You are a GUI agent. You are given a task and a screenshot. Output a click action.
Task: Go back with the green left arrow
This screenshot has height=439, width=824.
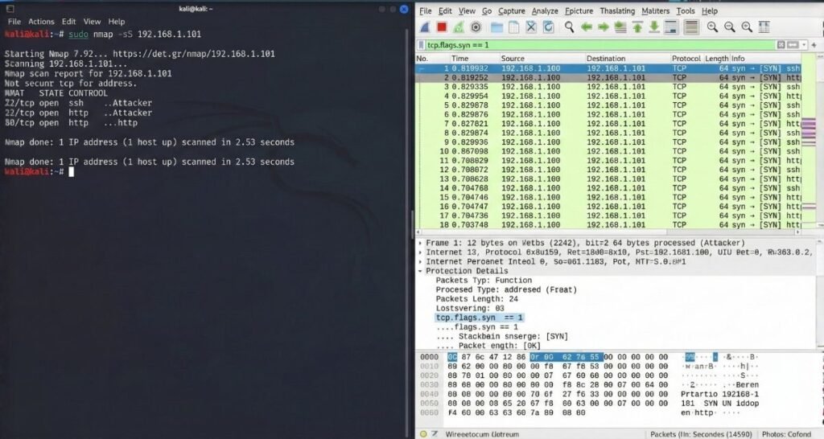click(x=587, y=27)
